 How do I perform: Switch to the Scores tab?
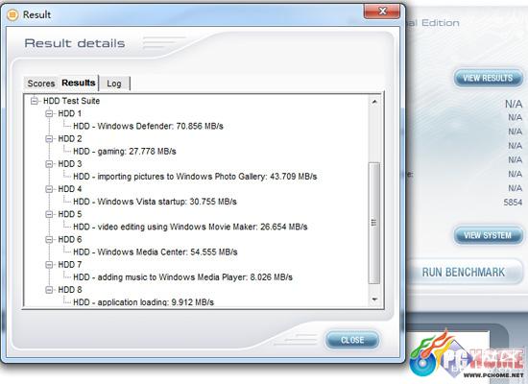(40, 84)
